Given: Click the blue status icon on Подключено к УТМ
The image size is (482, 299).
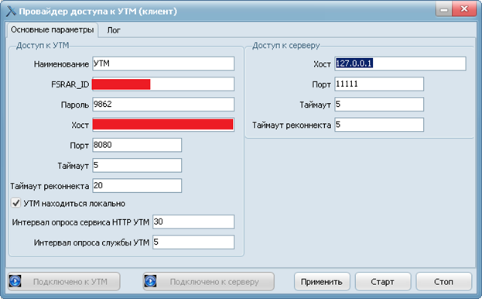Looking at the screenshot, I should [15, 281].
